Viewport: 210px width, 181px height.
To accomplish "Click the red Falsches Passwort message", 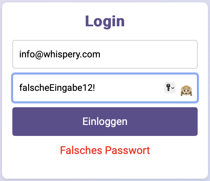I will pyautogui.click(x=105, y=150).
